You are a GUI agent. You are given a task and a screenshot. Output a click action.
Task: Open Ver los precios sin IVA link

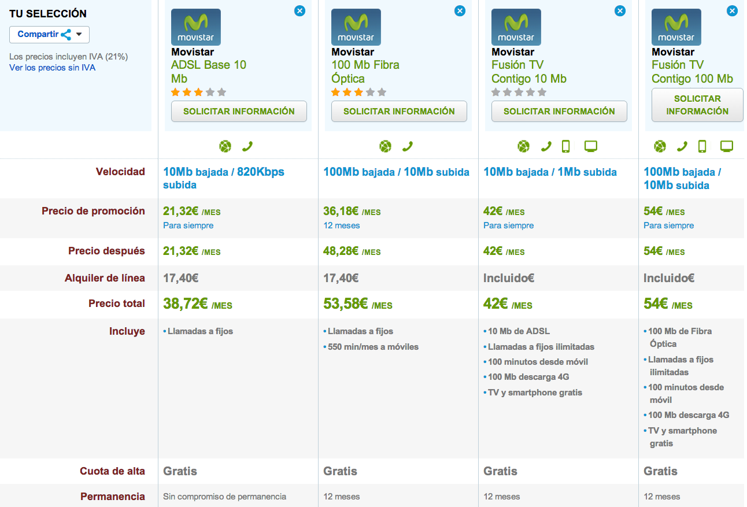click(52, 68)
